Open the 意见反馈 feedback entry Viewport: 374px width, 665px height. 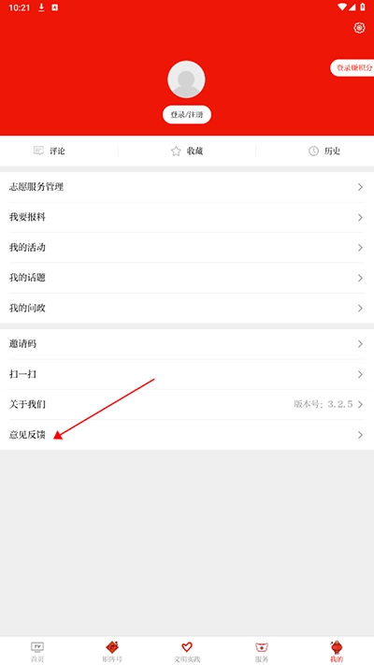pyautogui.click(x=187, y=435)
